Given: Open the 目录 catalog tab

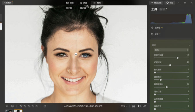Looking at the screenshot, I should click(x=70, y=3).
